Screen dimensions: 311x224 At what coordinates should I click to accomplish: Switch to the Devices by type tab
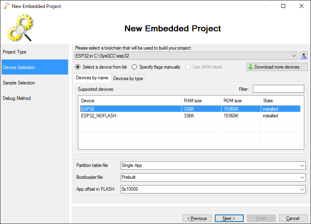[128, 78]
